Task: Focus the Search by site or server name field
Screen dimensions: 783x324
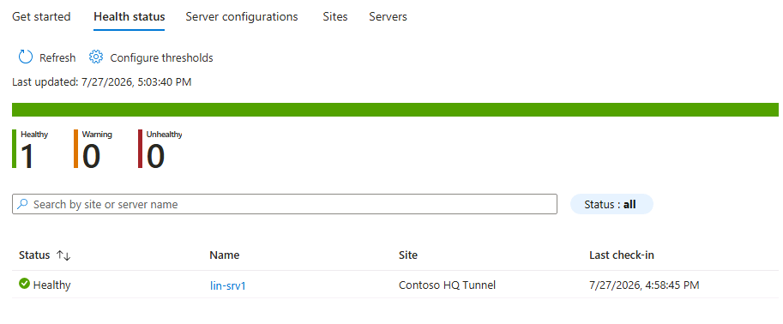Action: tap(285, 204)
